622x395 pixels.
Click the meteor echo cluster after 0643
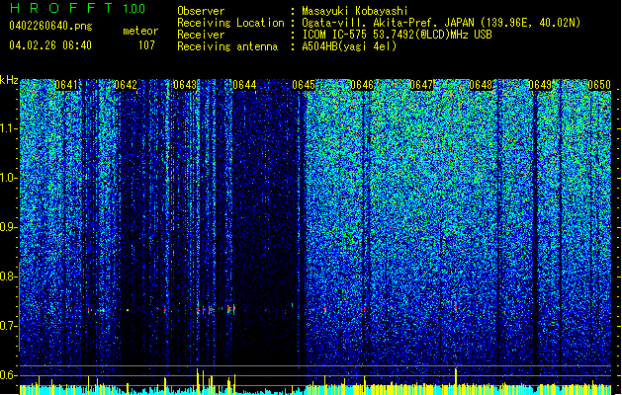[216, 309]
